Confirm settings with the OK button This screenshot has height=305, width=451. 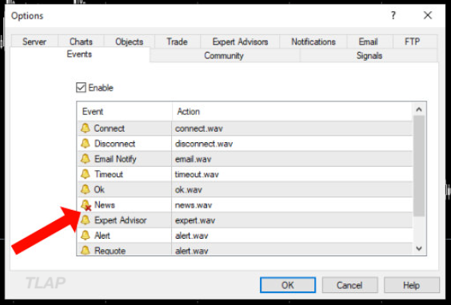pyautogui.click(x=288, y=285)
